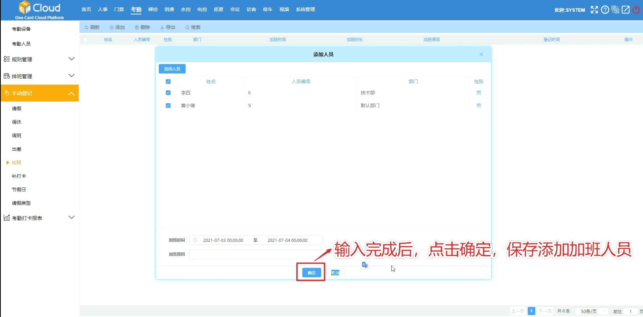
Task: Uncheck the checkbox for 李四
Action: click(x=168, y=93)
